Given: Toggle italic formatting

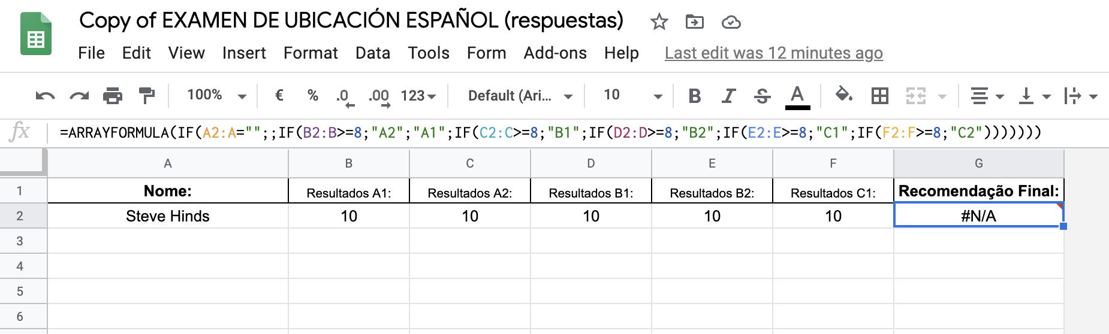Looking at the screenshot, I should pos(728,96).
